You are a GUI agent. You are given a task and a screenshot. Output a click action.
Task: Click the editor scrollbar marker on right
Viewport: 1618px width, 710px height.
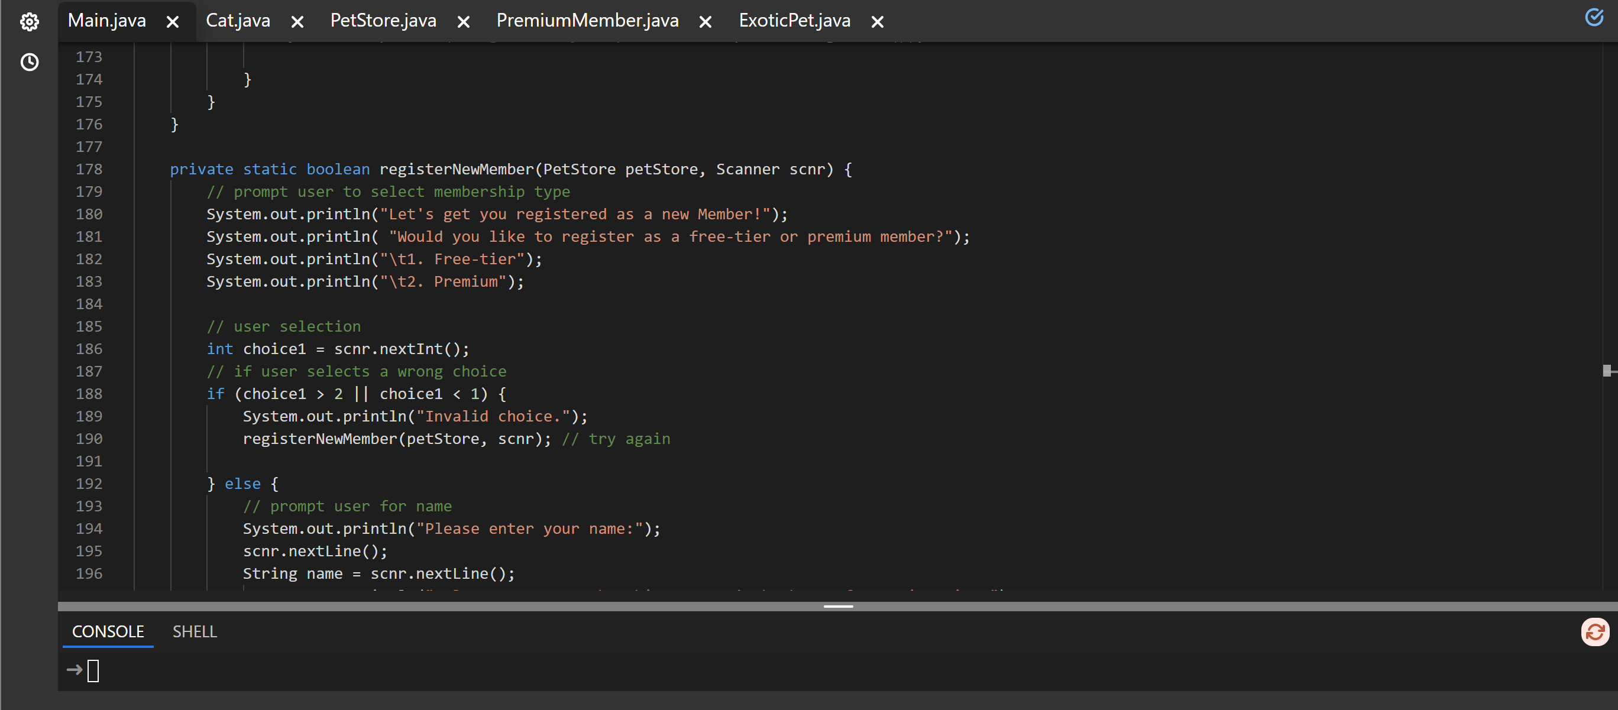(x=1607, y=371)
